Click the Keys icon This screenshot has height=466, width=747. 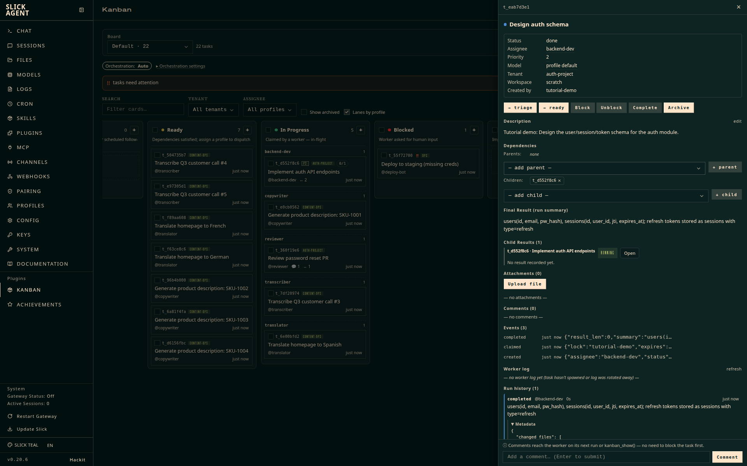tap(10, 235)
